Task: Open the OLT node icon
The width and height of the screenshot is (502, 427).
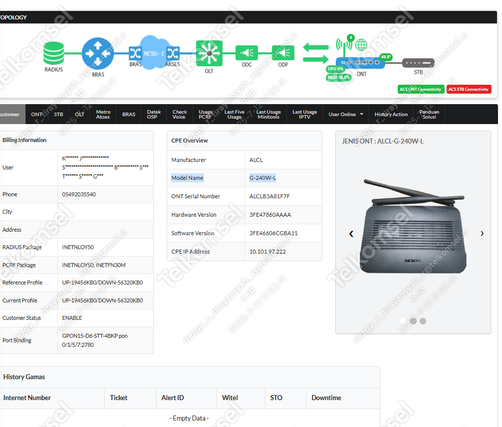Action: (209, 53)
